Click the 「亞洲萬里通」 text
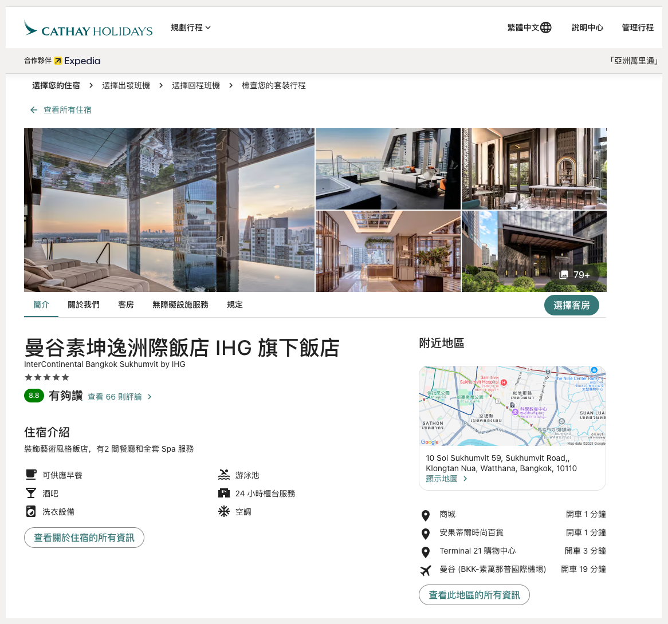 634,61
